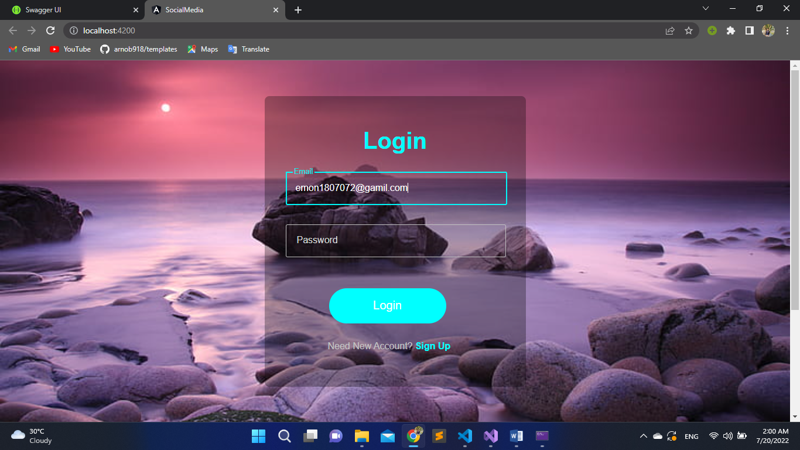Reload the localhost page
The width and height of the screenshot is (800, 450).
click(50, 30)
